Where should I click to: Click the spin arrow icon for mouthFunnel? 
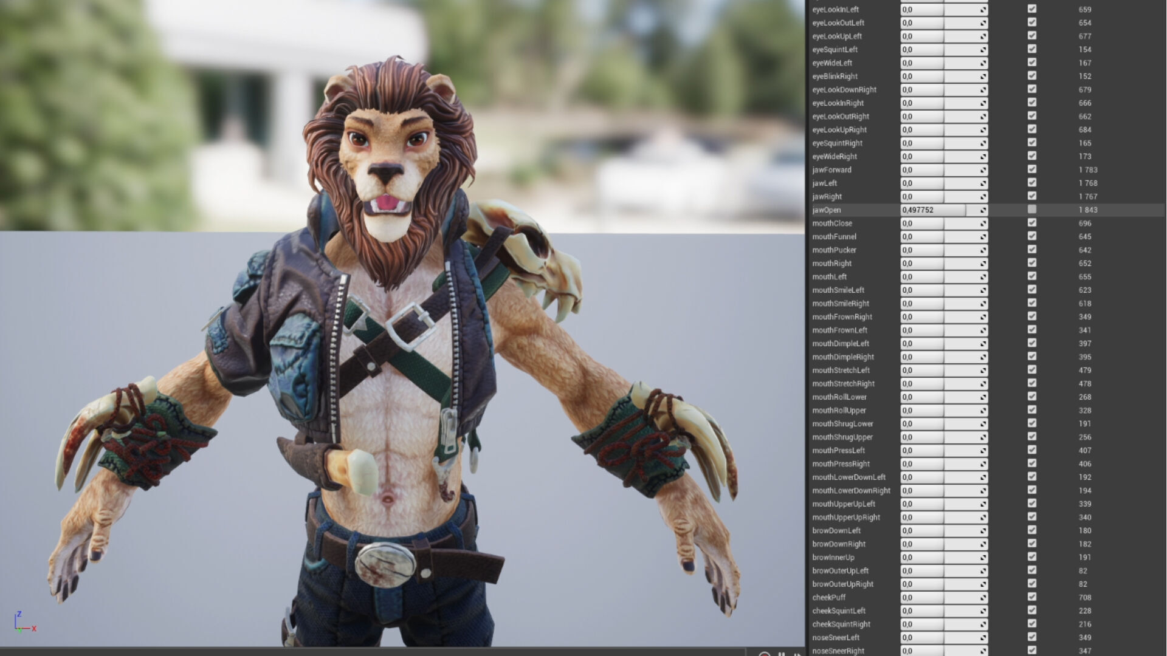983,237
